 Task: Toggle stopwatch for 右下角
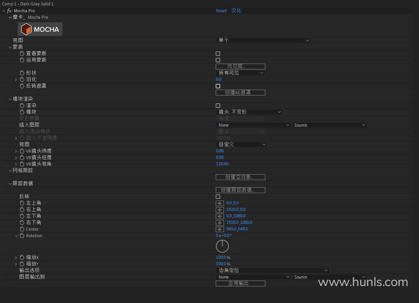pos(22,223)
